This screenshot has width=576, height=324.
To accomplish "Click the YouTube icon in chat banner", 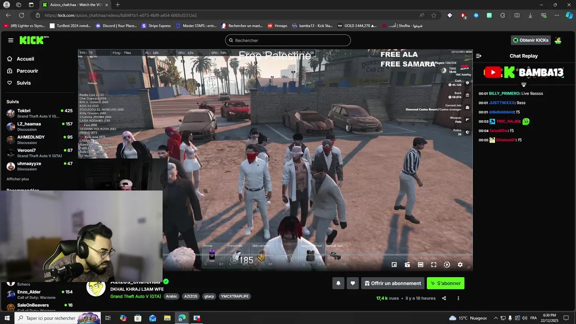I will tap(493, 72).
